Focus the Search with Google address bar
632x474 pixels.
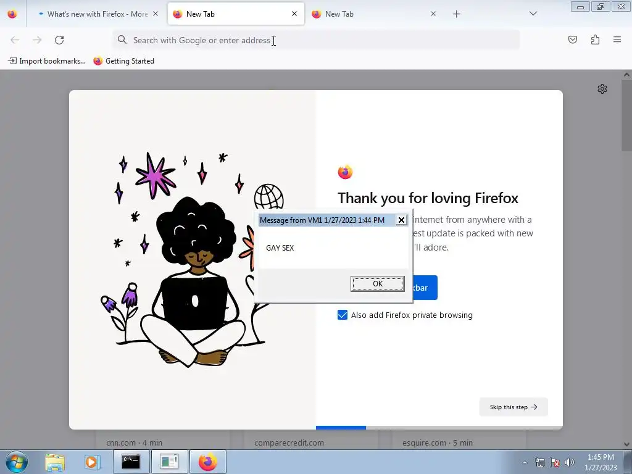316,40
